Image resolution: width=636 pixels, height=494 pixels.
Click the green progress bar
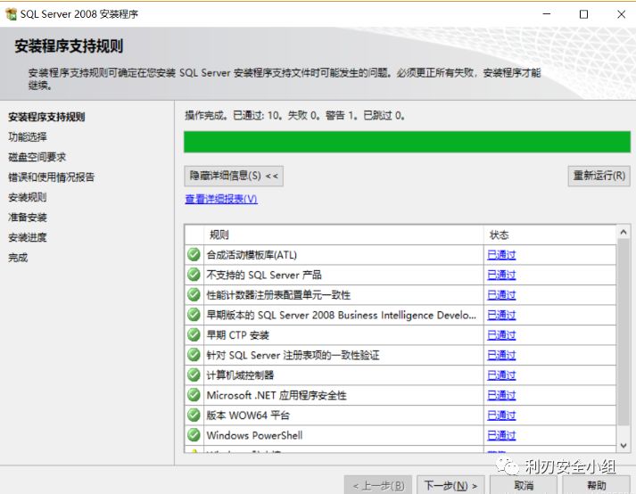pos(407,142)
